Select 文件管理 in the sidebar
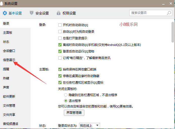 (x=15, y=106)
